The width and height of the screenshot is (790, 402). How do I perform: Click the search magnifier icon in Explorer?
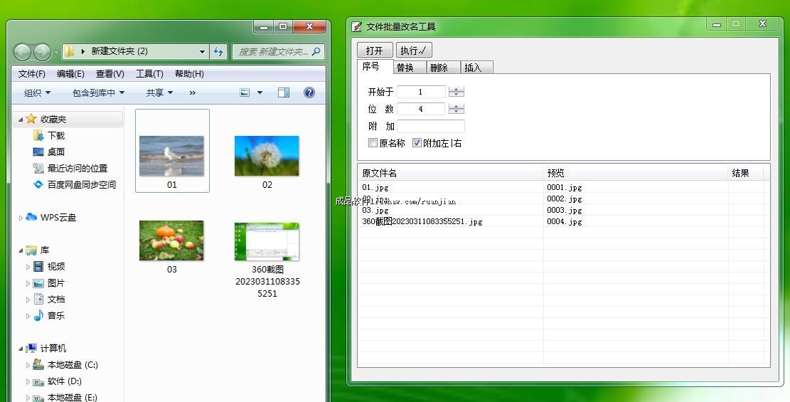pyautogui.click(x=316, y=51)
